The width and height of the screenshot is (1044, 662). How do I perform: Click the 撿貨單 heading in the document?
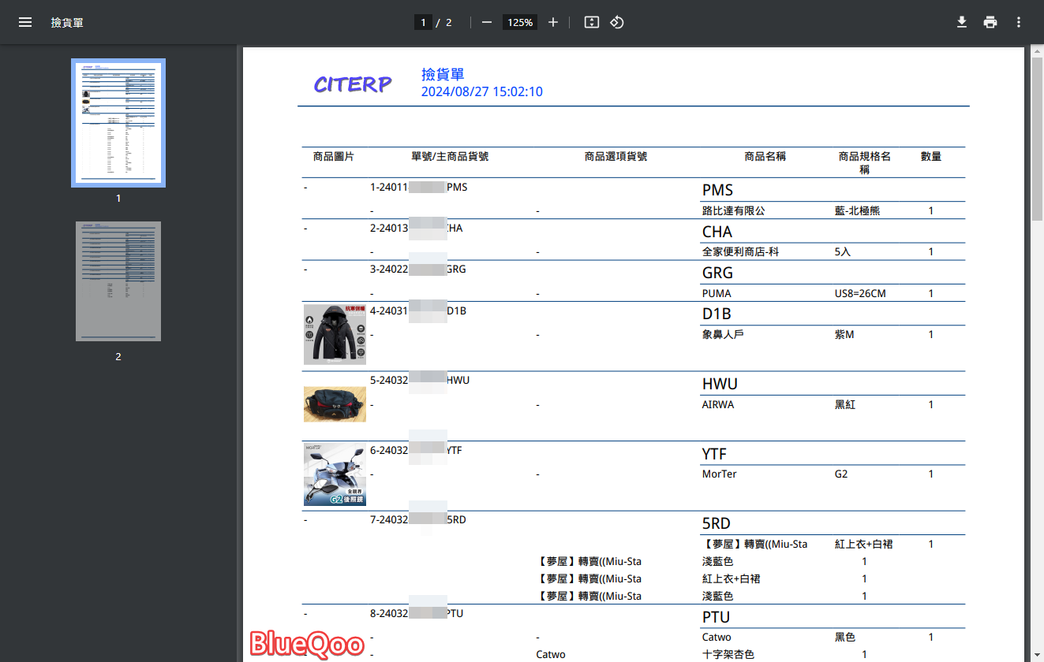click(443, 75)
